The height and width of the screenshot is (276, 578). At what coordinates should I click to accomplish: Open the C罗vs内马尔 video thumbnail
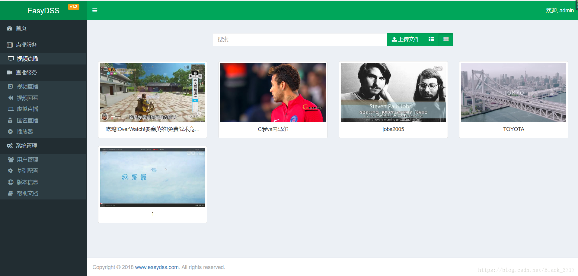pyautogui.click(x=273, y=93)
